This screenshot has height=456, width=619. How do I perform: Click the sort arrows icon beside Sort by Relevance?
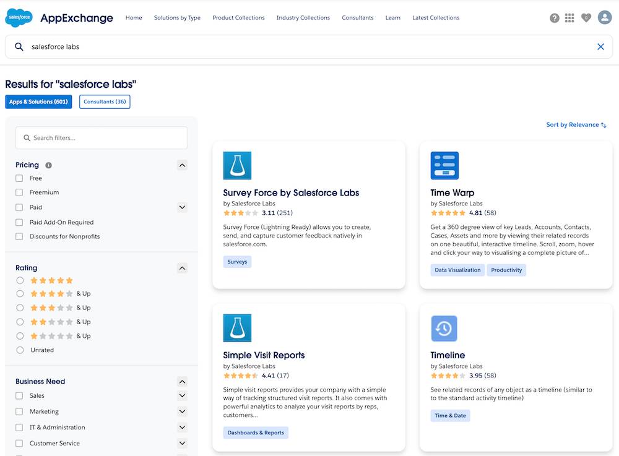point(603,125)
